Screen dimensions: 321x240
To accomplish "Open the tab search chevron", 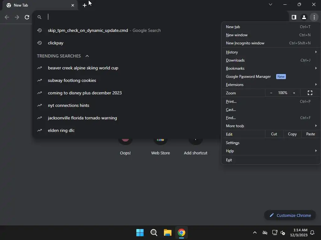I will 271,4.
